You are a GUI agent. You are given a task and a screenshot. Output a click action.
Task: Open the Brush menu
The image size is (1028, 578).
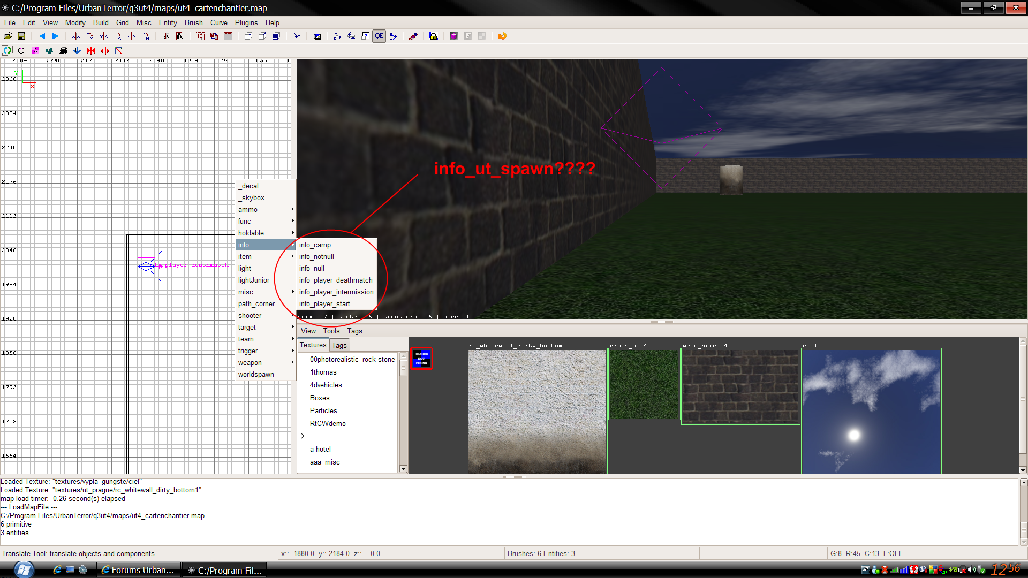pyautogui.click(x=193, y=22)
